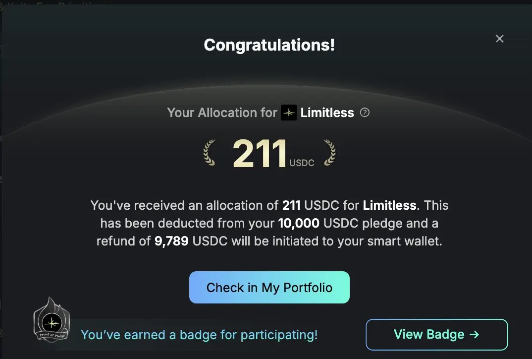The height and width of the screenshot is (359, 532).
Task: Click the Congratulations! heading
Action: coord(269,45)
